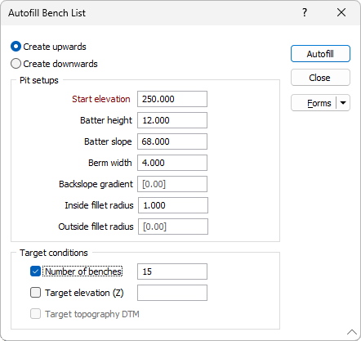
Task: Set the Outside fillet radius field
Action: tap(173, 227)
